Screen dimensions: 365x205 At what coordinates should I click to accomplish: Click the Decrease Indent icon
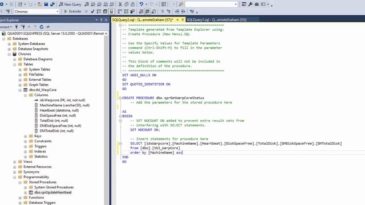(177, 11)
